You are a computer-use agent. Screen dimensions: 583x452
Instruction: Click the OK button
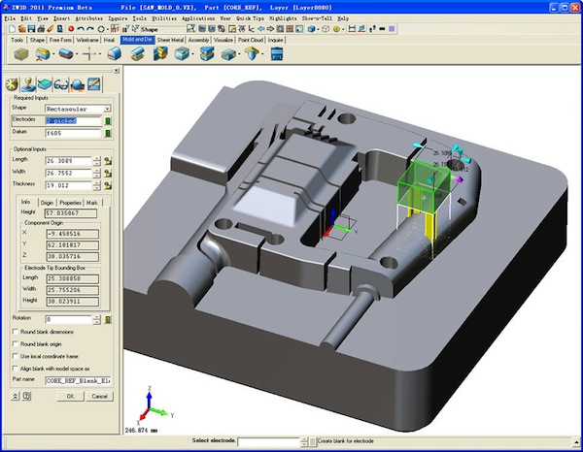70,397
